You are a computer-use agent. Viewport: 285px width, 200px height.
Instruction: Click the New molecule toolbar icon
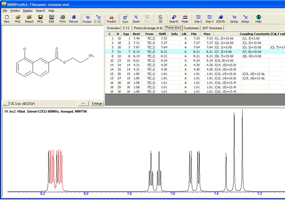coord(7,19)
